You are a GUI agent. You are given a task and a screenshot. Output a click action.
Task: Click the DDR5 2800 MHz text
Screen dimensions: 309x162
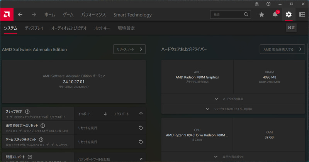pos(269,82)
